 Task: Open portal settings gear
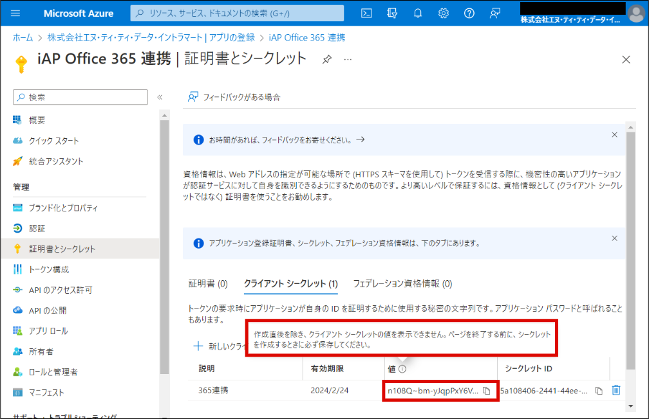click(x=444, y=13)
